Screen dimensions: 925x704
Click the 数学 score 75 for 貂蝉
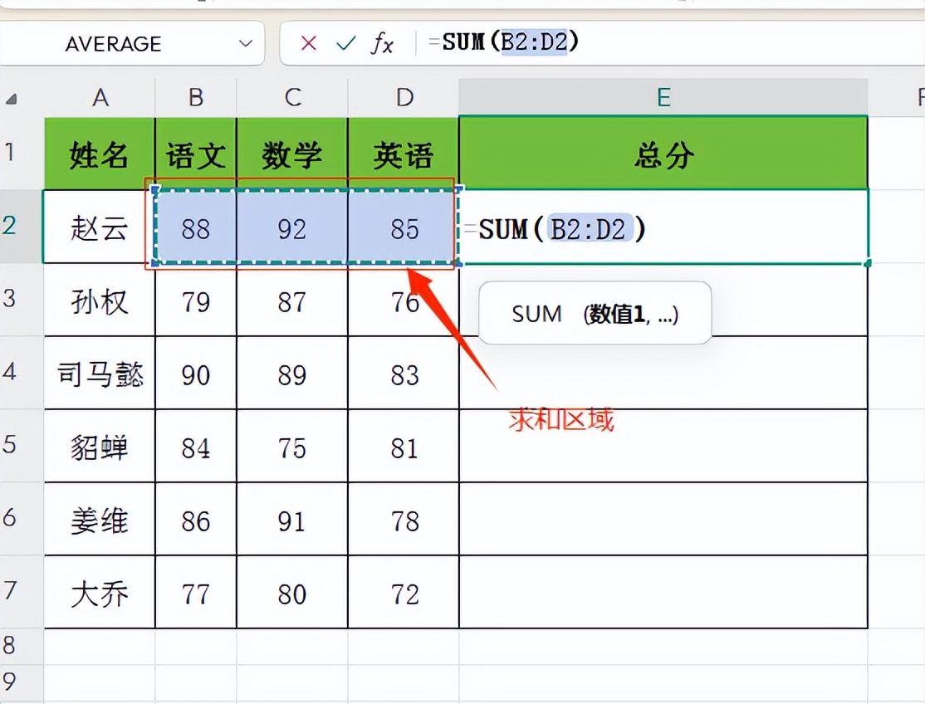pos(292,447)
